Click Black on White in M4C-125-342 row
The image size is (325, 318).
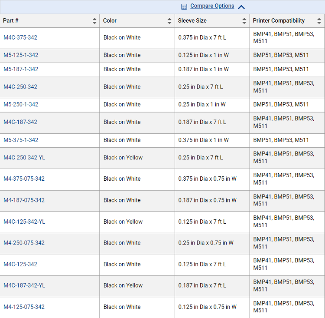click(122, 264)
